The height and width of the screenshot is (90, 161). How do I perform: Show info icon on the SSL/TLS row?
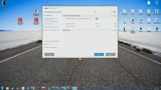point(115,30)
